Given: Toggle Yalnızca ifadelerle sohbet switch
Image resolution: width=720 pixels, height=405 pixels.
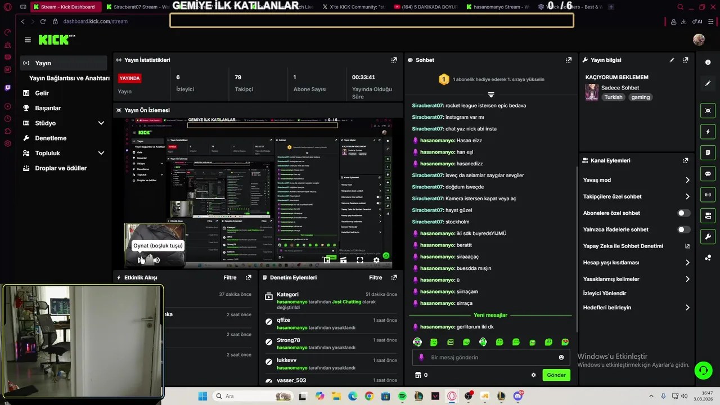Looking at the screenshot, I should (x=683, y=229).
